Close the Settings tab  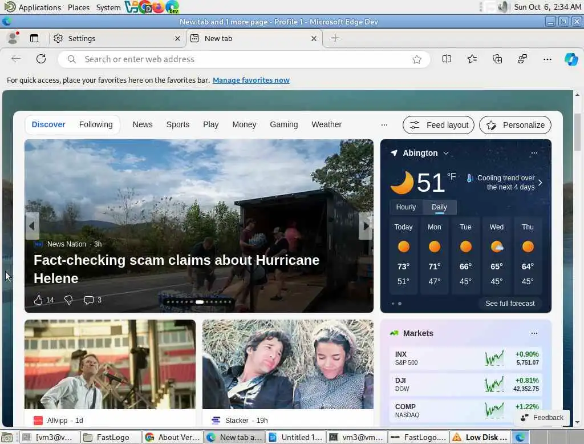(178, 38)
